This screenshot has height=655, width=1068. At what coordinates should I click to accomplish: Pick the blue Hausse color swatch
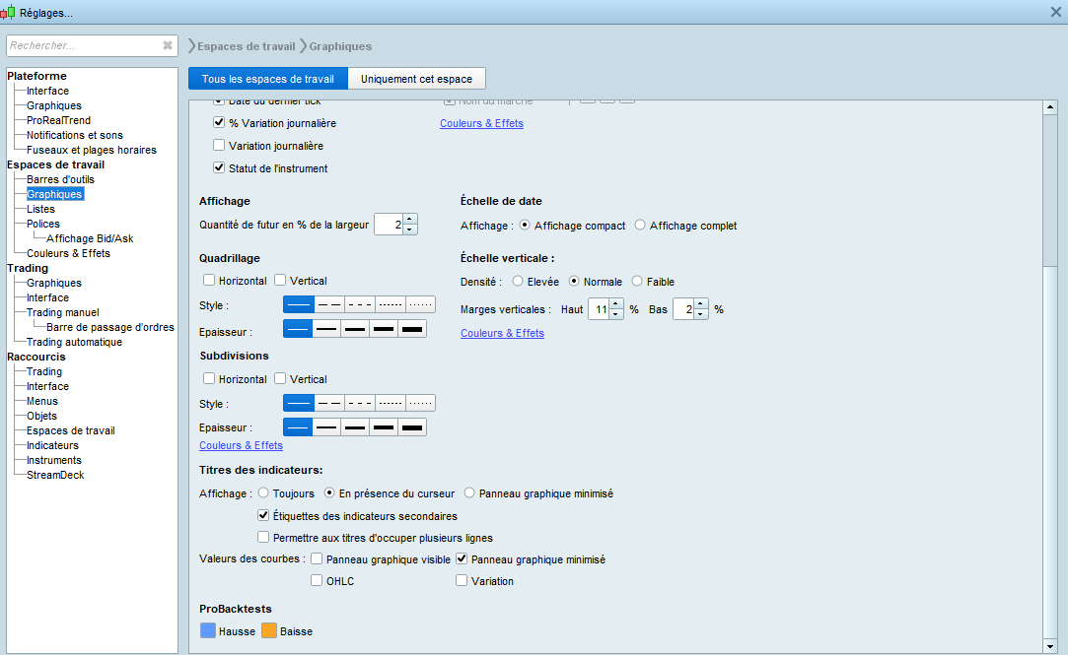point(208,630)
